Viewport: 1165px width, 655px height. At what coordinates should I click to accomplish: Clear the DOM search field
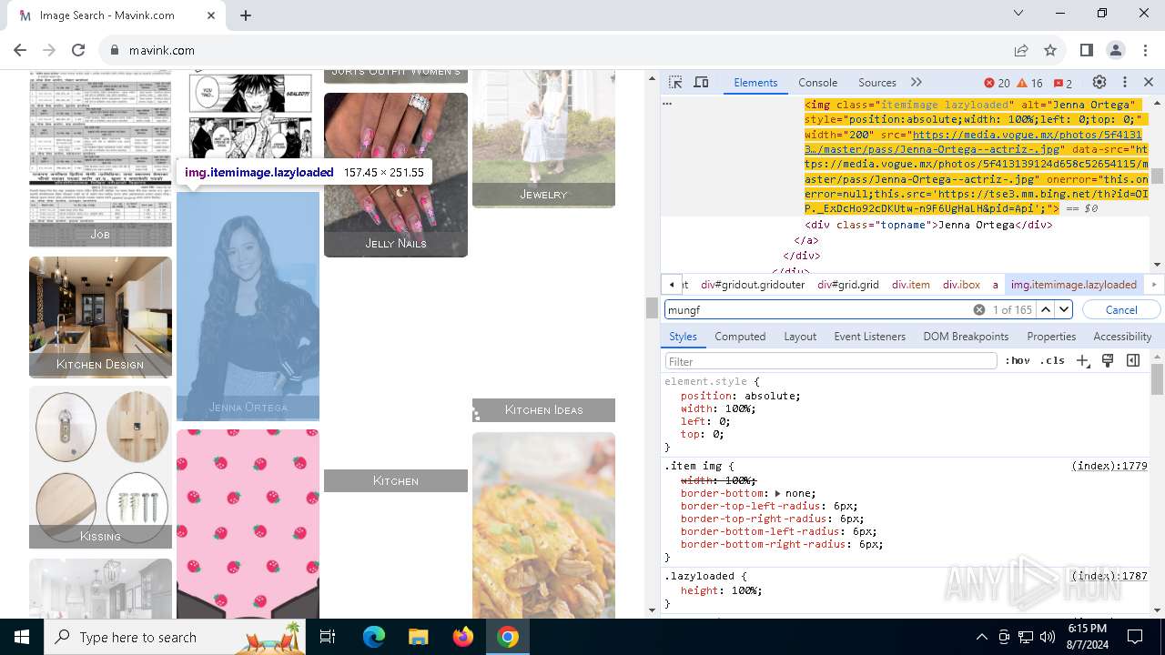point(979,309)
